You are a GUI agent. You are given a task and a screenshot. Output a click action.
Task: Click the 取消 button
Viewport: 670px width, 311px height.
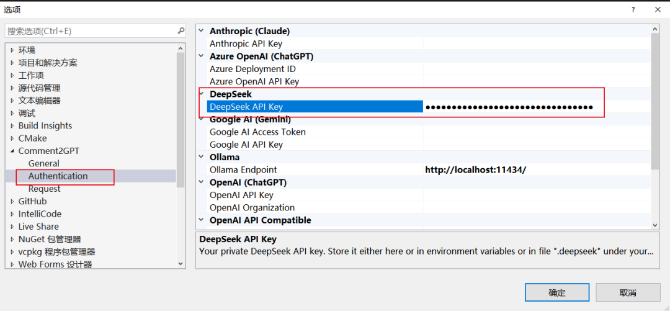627,293
